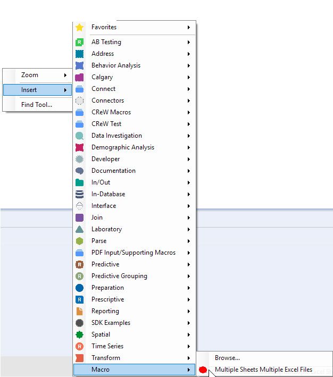Click the red Transform icon
Image resolution: width=333 pixels, height=377 pixels.
pos(79,358)
